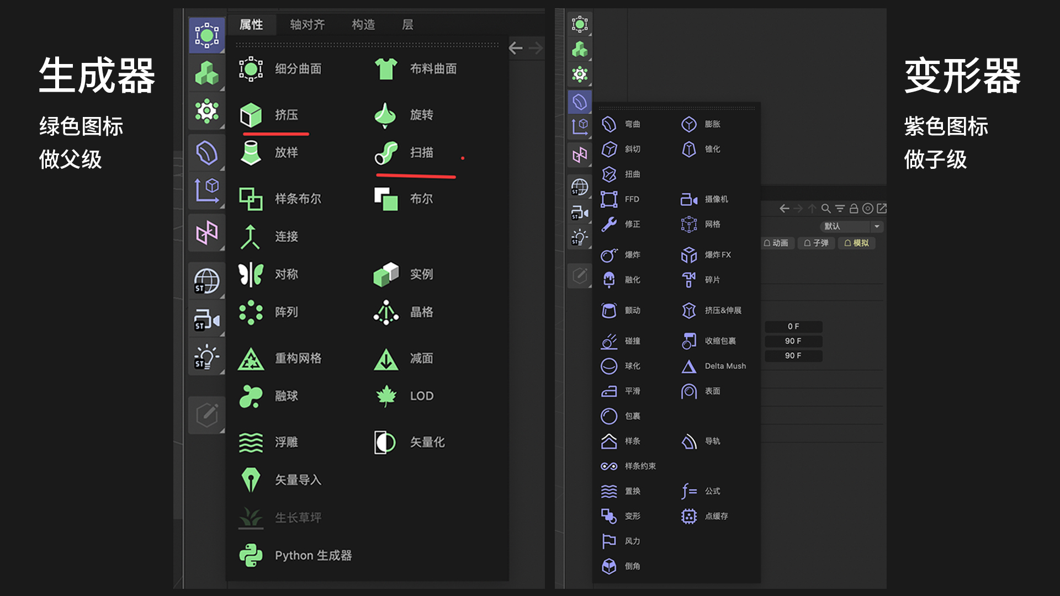Click the lock icon in attribute manager
The width and height of the screenshot is (1060, 596).
[x=855, y=209]
